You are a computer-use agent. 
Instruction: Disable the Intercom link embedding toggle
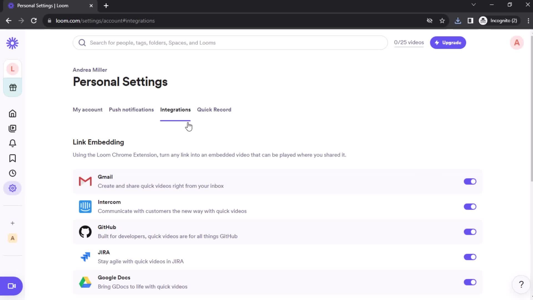point(470,207)
